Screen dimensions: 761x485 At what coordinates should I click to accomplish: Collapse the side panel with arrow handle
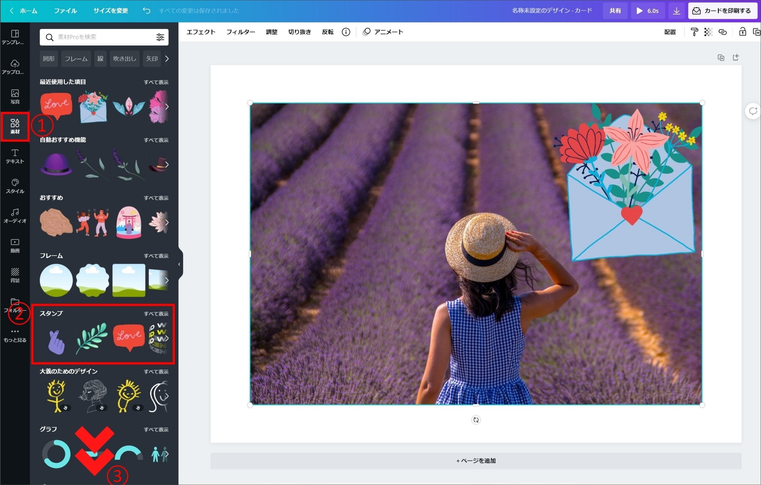179,264
